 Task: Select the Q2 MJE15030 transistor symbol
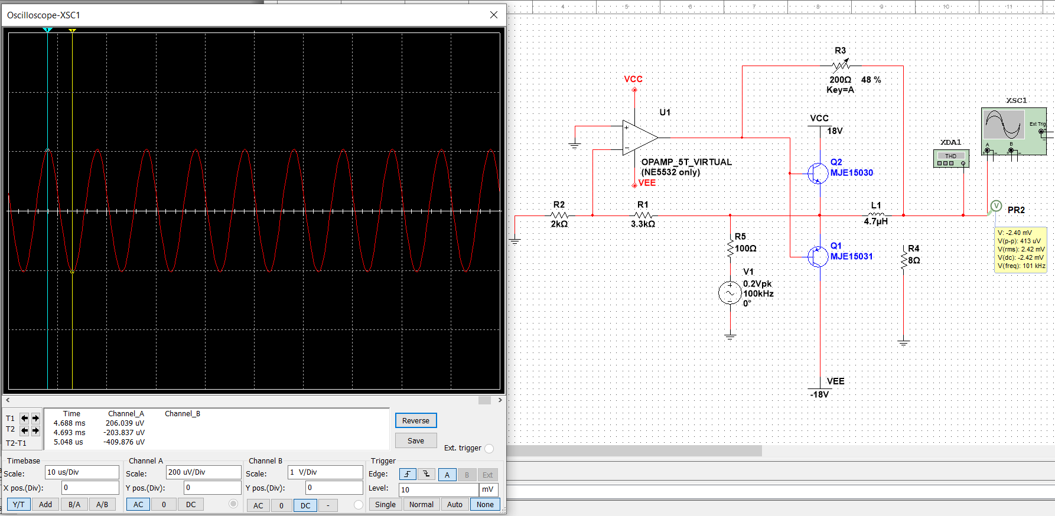[818, 173]
